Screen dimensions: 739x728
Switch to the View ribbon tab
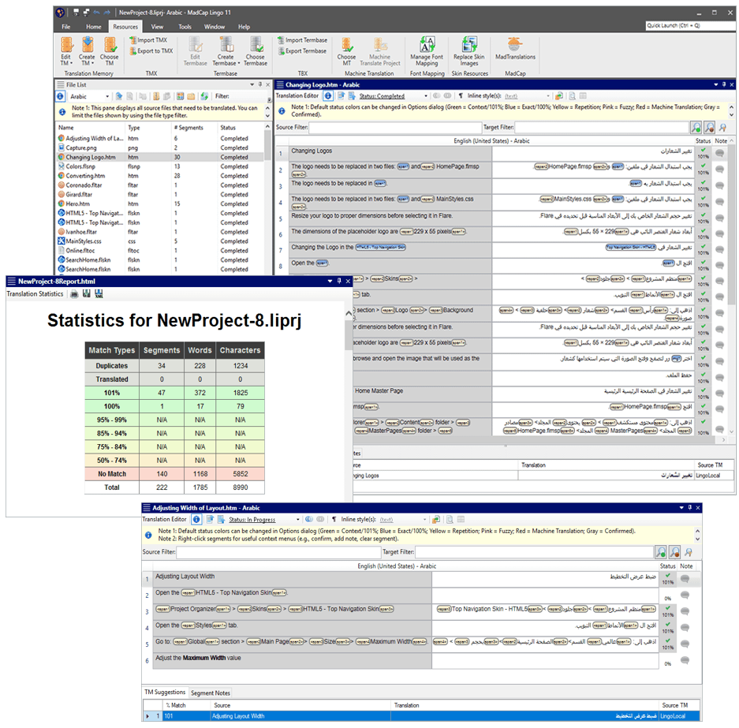157,27
